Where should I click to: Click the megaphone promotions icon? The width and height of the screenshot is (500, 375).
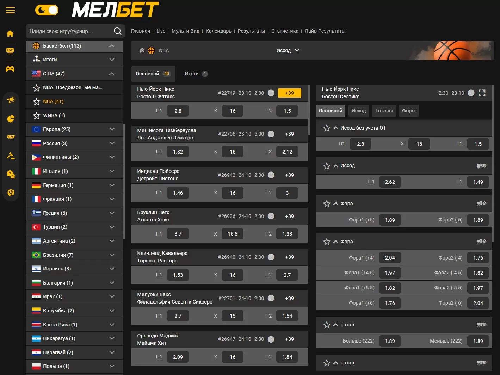[x=11, y=100]
